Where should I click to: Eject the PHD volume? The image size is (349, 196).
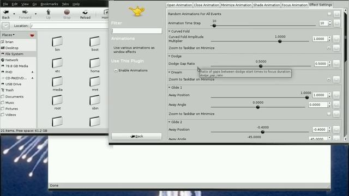[33, 72]
